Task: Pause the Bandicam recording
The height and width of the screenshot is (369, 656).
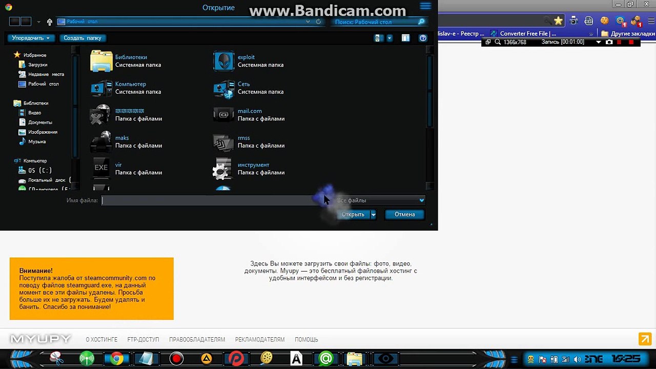Action: pos(620,42)
